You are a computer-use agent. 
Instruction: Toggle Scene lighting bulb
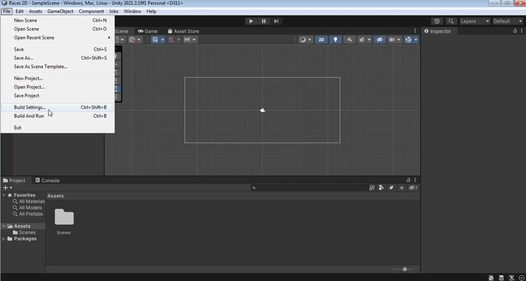336,39
